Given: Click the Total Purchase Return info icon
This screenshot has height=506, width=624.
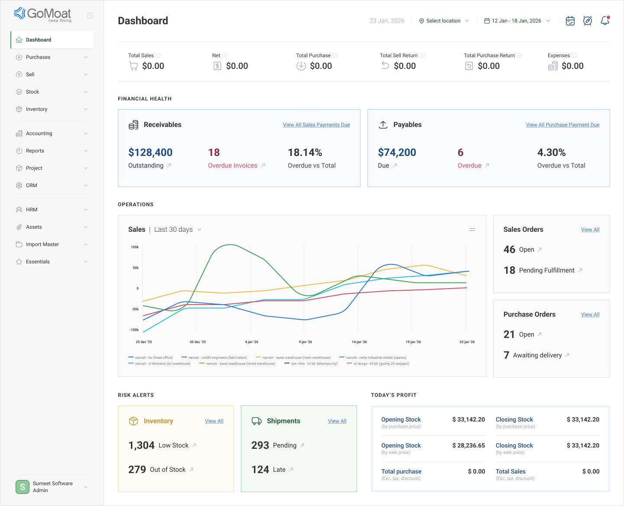Looking at the screenshot, I should [520, 55].
